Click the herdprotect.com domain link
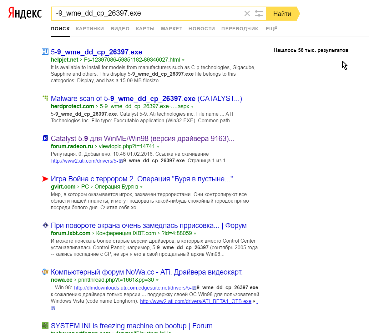The width and height of the screenshot is (369, 333). click(72, 106)
